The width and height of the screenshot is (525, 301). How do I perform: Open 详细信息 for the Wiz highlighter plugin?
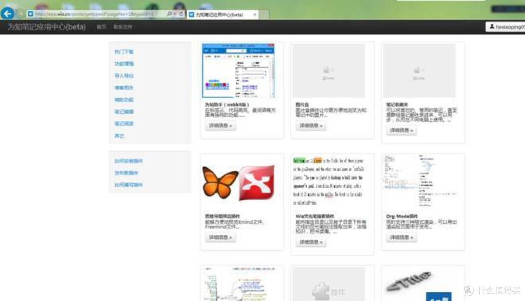(x=311, y=242)
